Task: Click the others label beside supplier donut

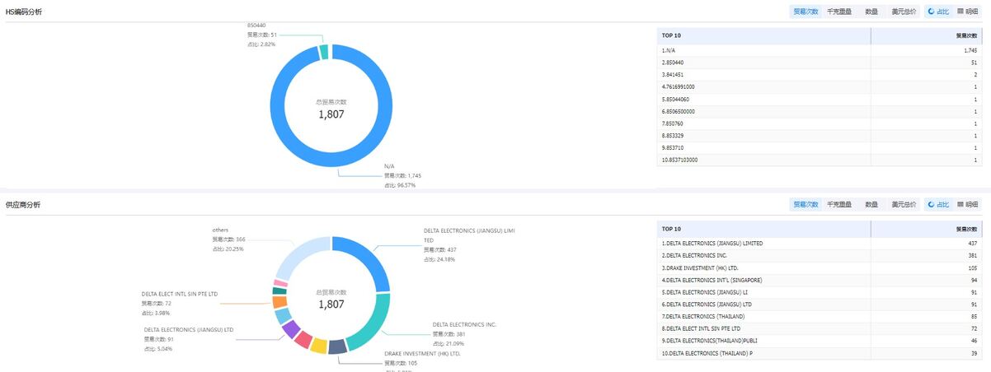Action: (220, 230)
